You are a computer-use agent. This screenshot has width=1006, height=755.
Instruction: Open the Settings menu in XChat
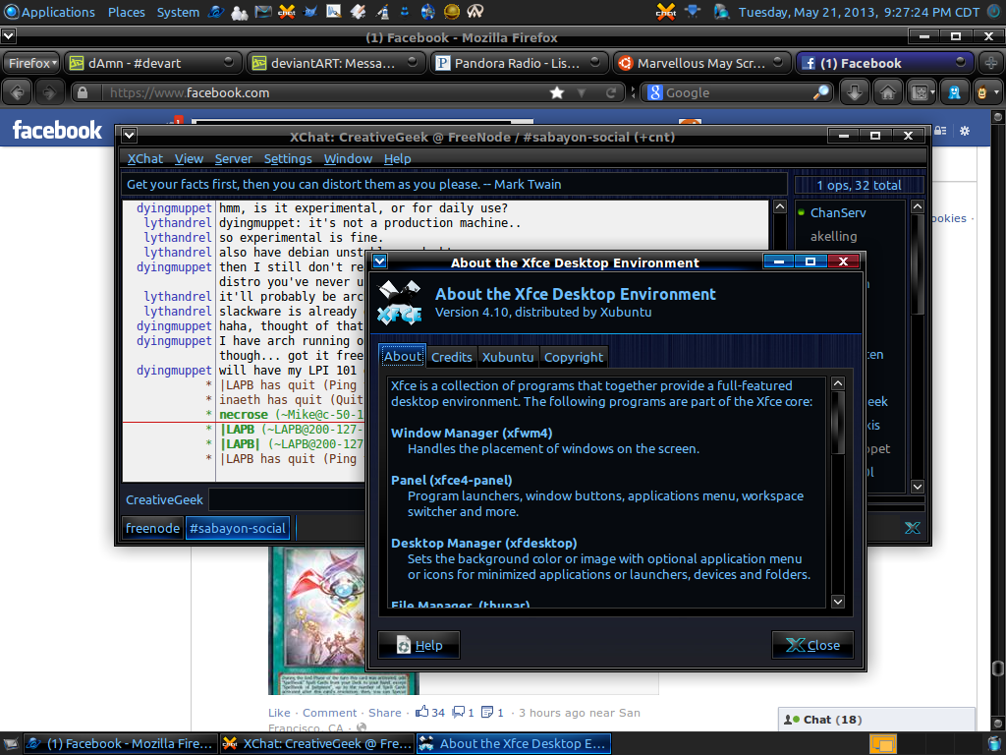(288, 158)
